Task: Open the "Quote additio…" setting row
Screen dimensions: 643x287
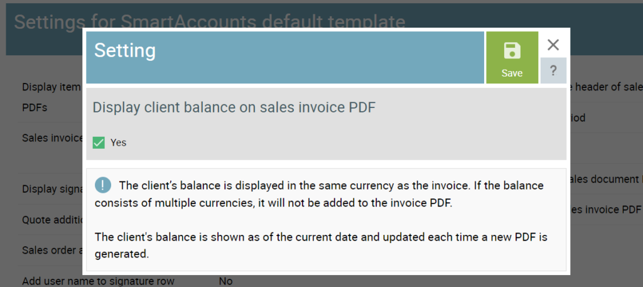Action: 53,220
